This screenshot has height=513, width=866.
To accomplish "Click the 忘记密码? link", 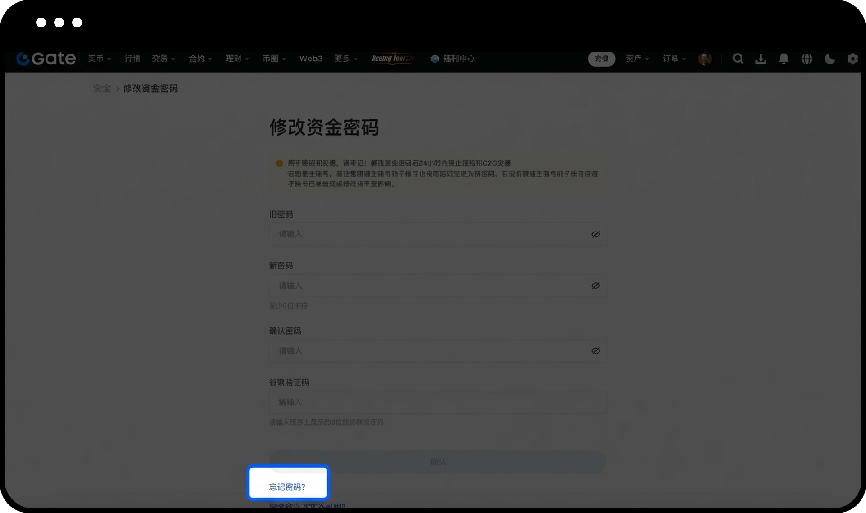I will (x=287, y=487).
